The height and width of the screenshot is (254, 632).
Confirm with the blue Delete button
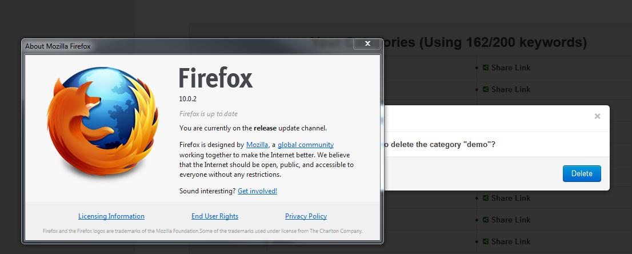pyautogui.click(x=582, y=174)
